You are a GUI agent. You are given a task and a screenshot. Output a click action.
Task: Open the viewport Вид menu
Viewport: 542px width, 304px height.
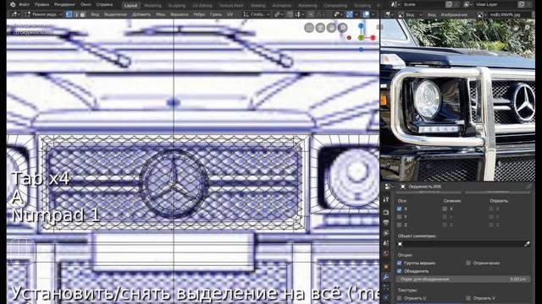click(x=95, y=14)
